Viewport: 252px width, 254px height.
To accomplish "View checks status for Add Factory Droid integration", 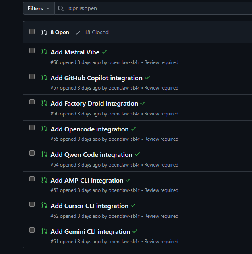I will [x=143, y=103].
